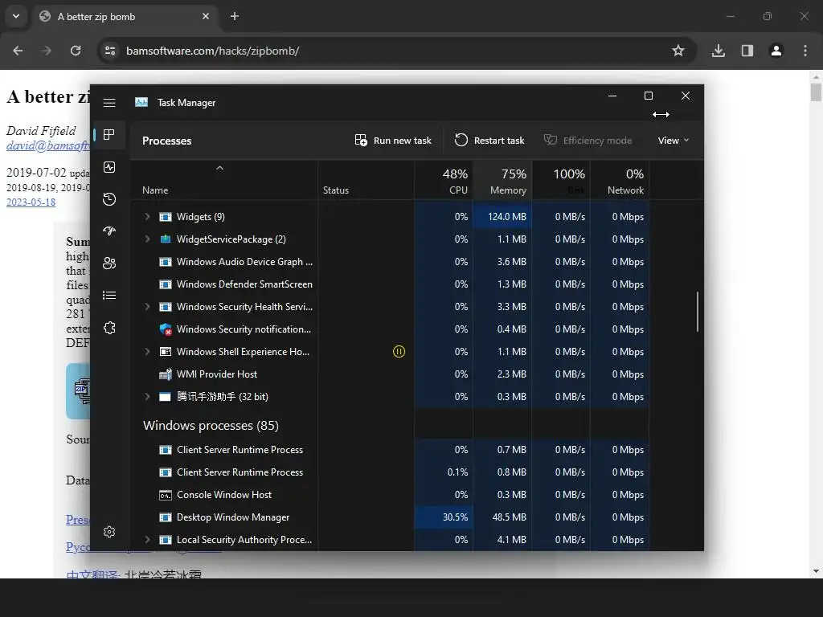The width and height of the screenshot is (823, 617).
Task: Select the 'A better zip bomb' tab
Action: tap(125, 17)
